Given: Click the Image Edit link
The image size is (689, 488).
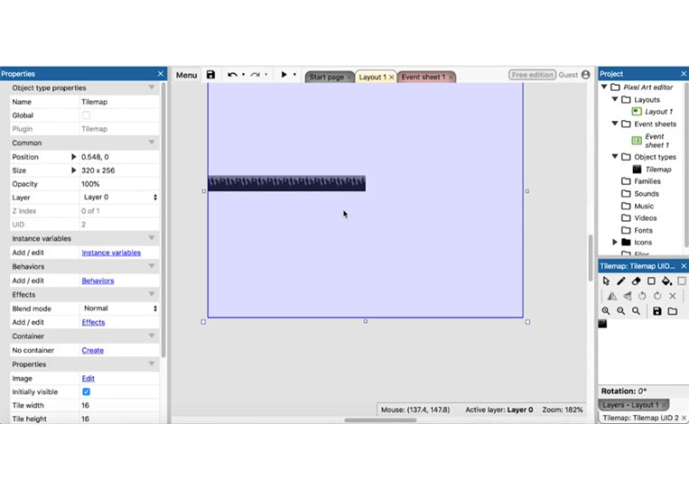Looking at the screenshot, I should [88, 378].
